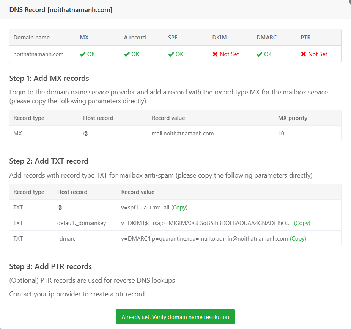This screenshot has height=329, width=351.
Task: Click the MX priority value 10
Action: 281,134
